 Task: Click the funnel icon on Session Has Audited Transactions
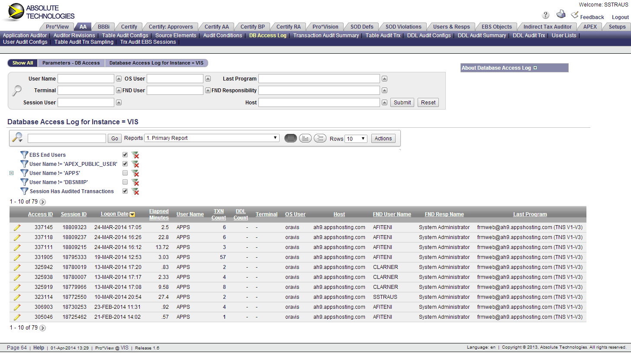(24, 191)
